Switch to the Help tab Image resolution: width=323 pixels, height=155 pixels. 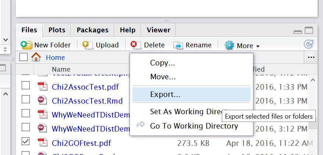128,30
